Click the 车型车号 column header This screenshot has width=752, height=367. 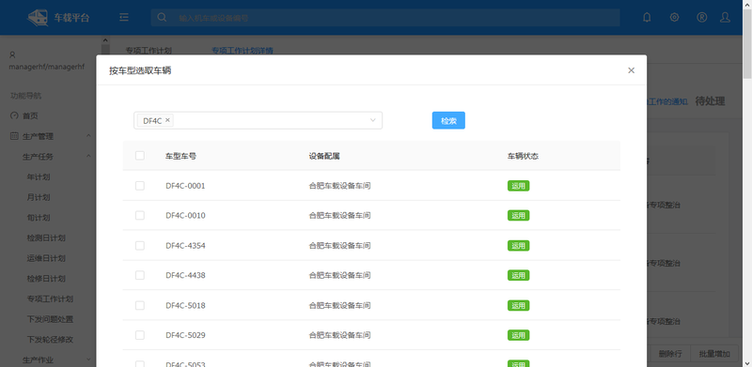[x=180, y=156]
